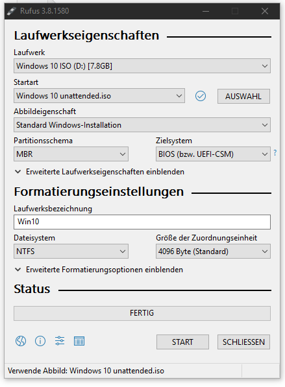This screenshot has height=387, width=285.
Task: Open the Abbildeigenschaft image option dropdown
Action: (x=142, y=125)
